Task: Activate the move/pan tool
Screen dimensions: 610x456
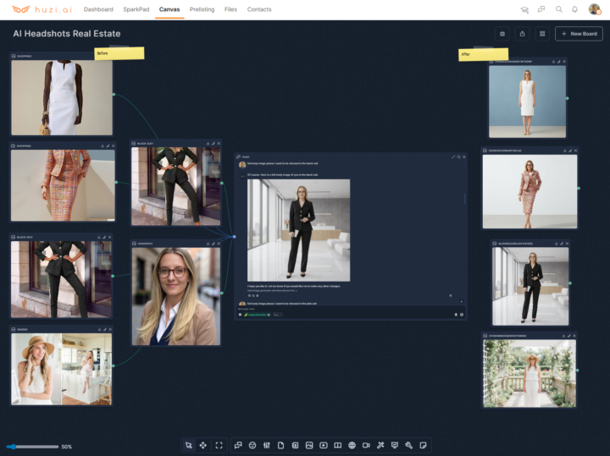Action: 203,445
